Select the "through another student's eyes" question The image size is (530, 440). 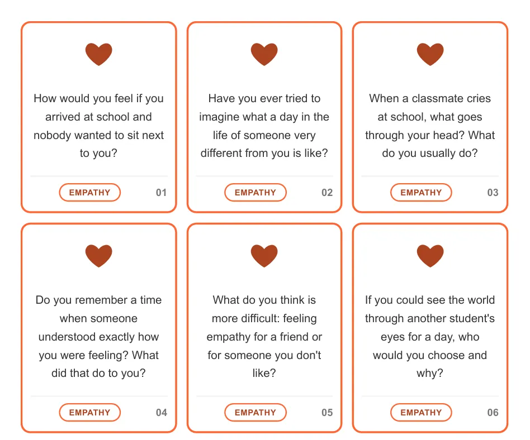point(430,337)
